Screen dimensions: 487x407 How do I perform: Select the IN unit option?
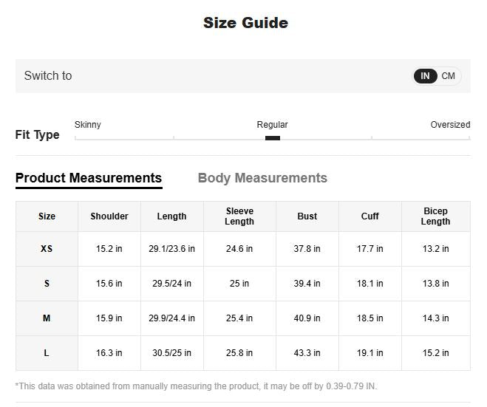426,76
